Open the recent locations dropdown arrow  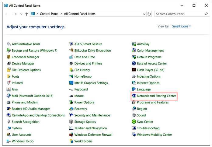(x=21, y=14)
